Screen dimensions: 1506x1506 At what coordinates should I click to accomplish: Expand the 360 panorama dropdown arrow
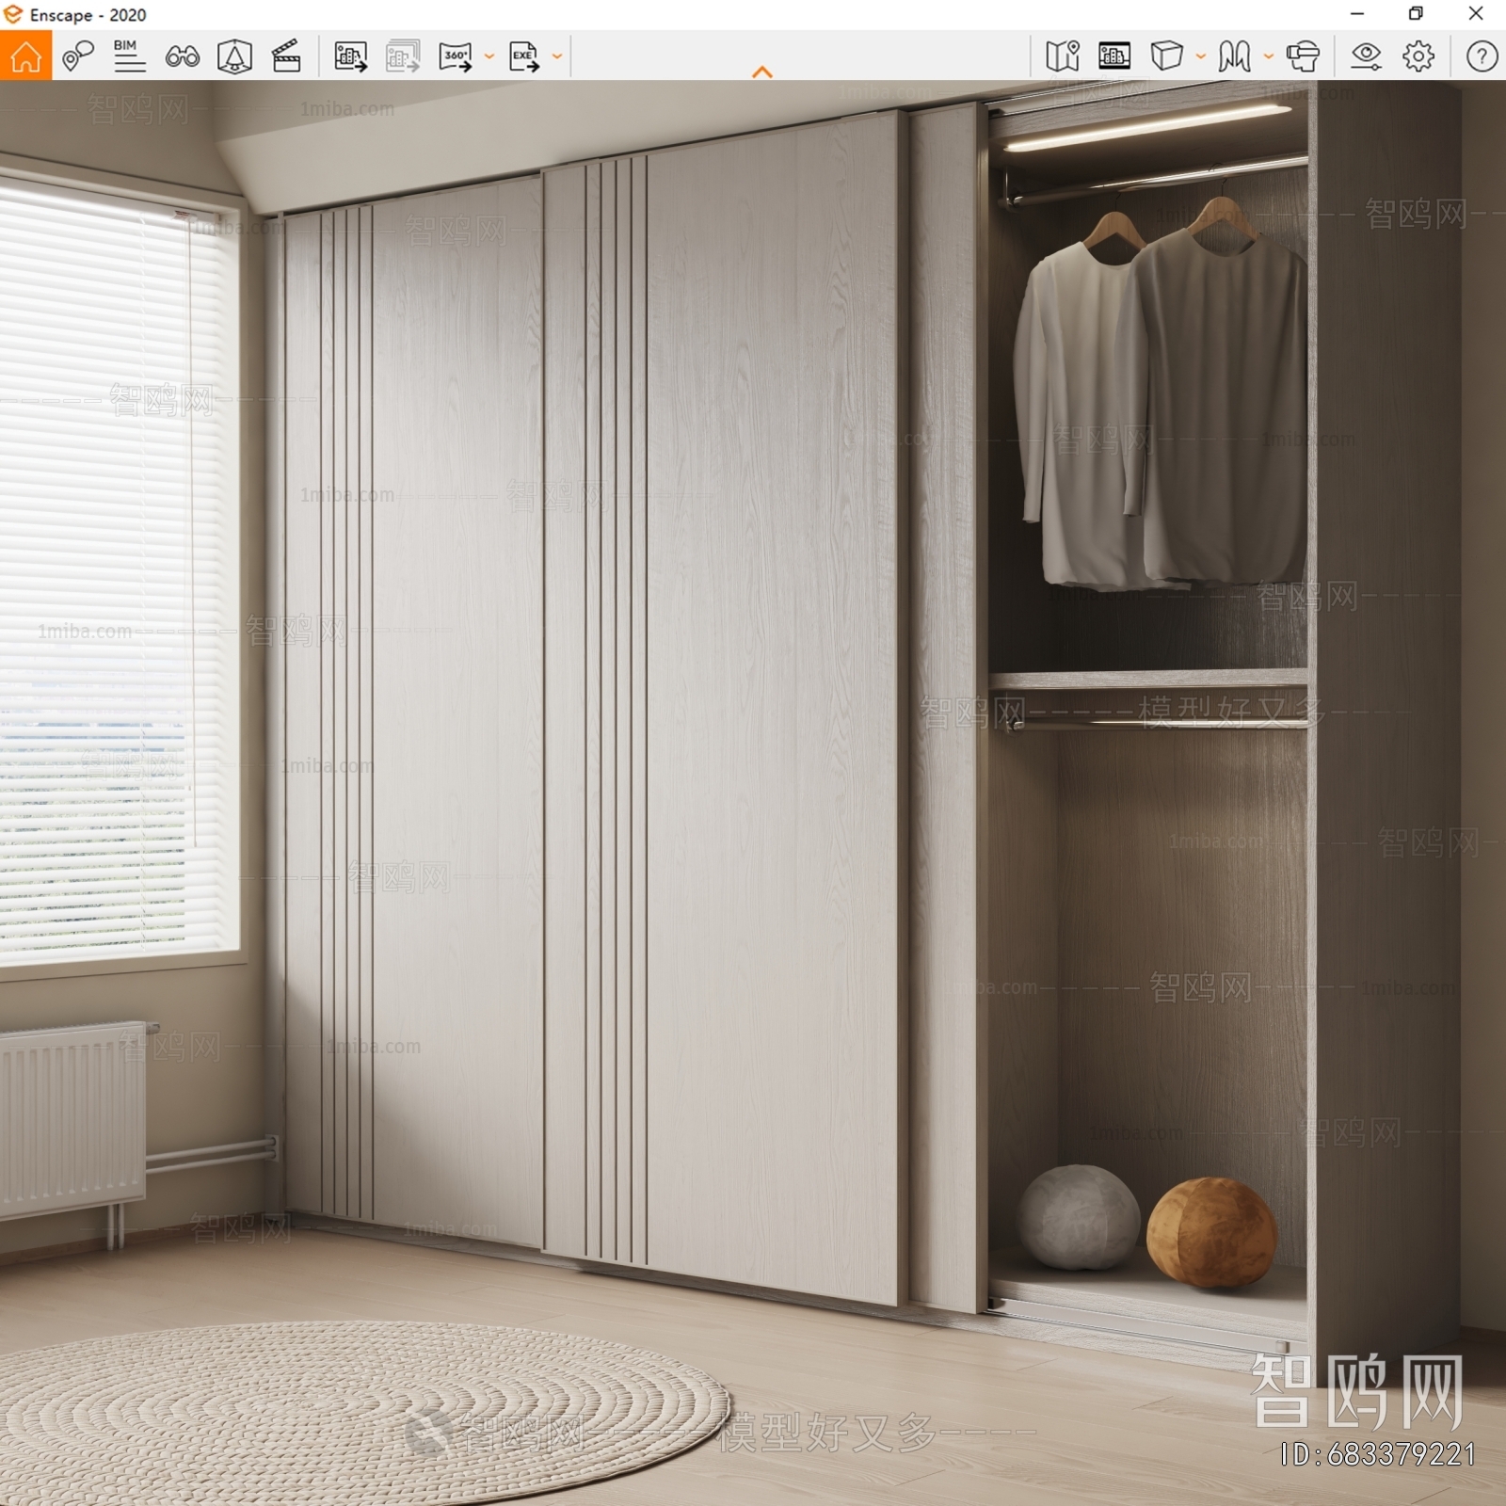click(x=489, y=56)
